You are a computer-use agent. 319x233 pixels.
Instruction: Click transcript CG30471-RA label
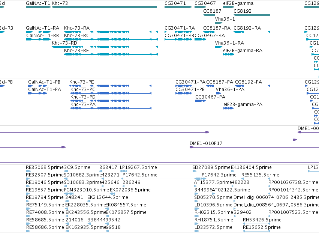point(180,28)
